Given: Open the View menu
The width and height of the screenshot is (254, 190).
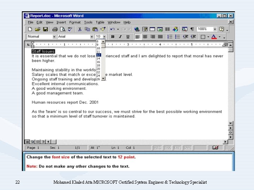Looking at the screenshot, I should (x=49, y=22).
